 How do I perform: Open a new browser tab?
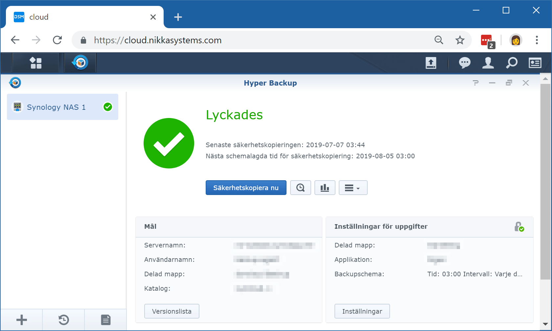coord(178,17)
